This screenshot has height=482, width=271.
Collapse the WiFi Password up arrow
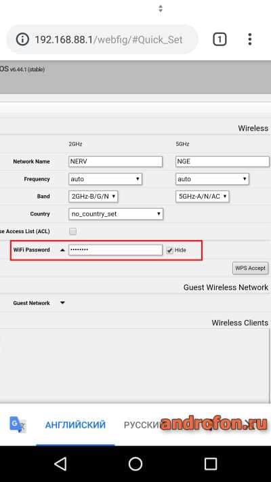coord(62,250)
